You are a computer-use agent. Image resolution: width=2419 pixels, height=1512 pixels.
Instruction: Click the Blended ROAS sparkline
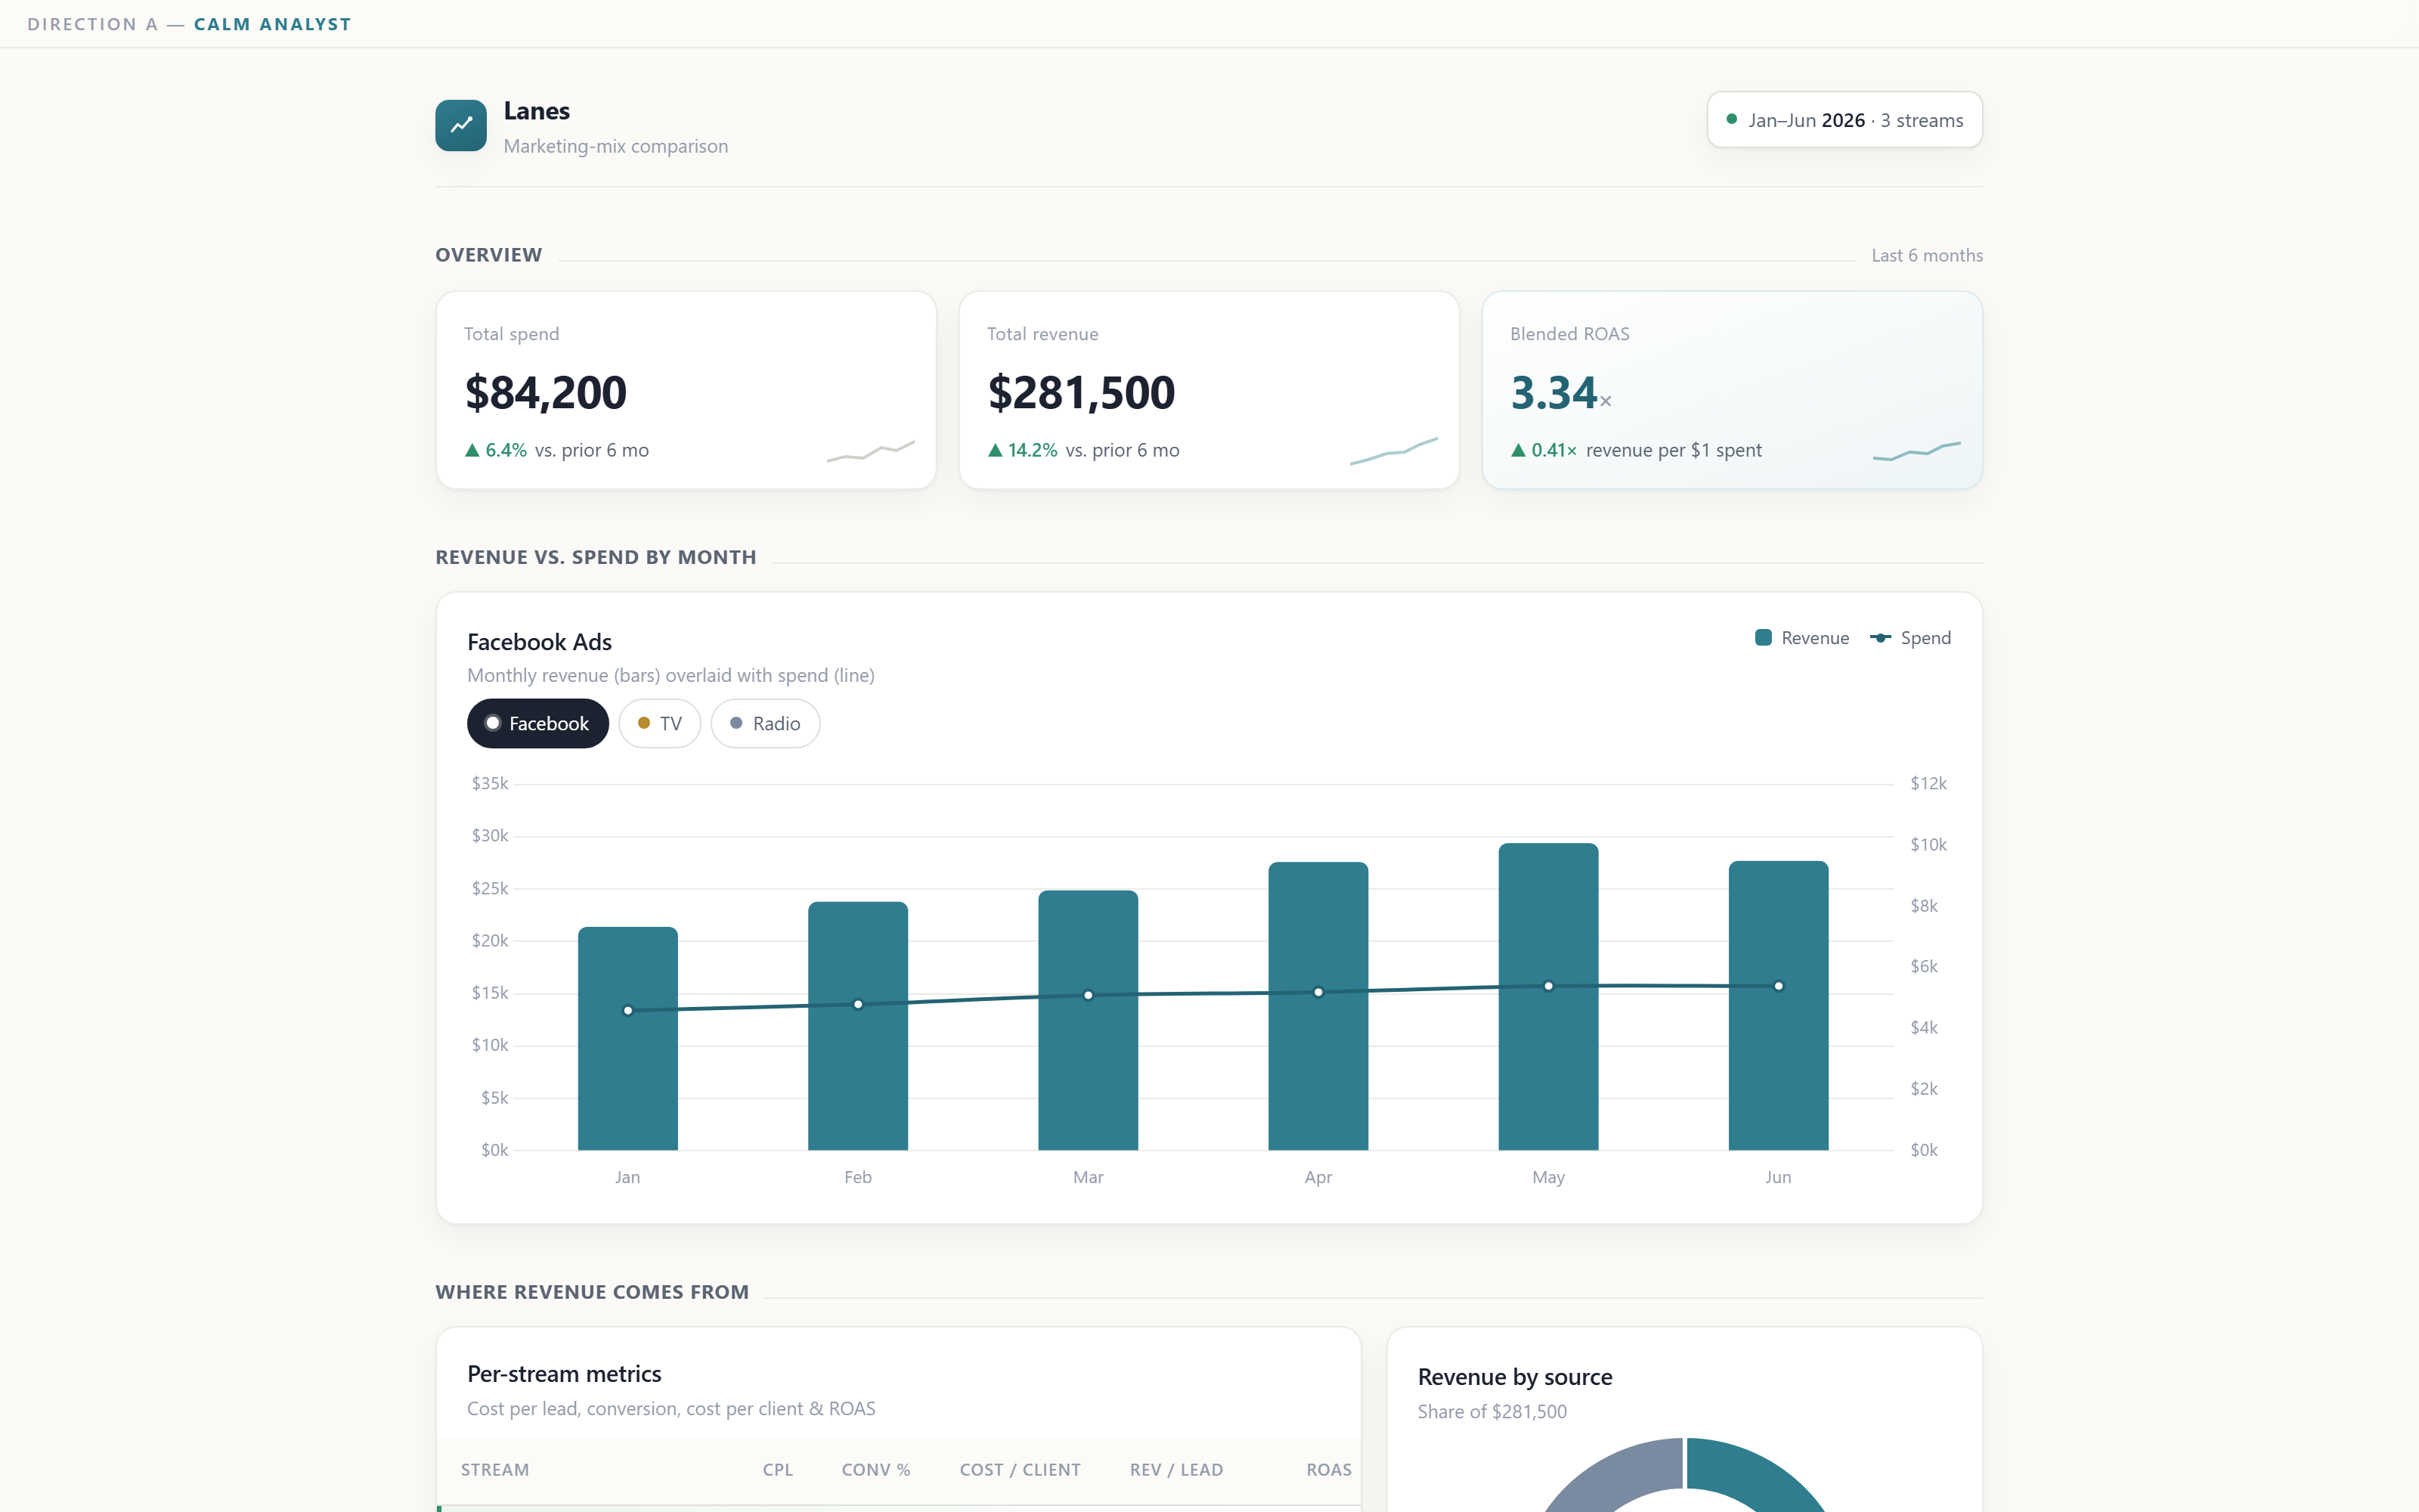pos(1916,451)
